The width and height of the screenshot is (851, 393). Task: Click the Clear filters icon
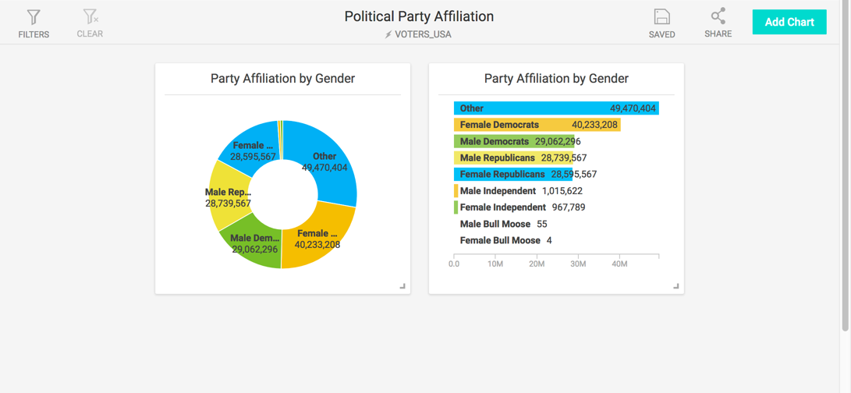[x=90, y=16]
